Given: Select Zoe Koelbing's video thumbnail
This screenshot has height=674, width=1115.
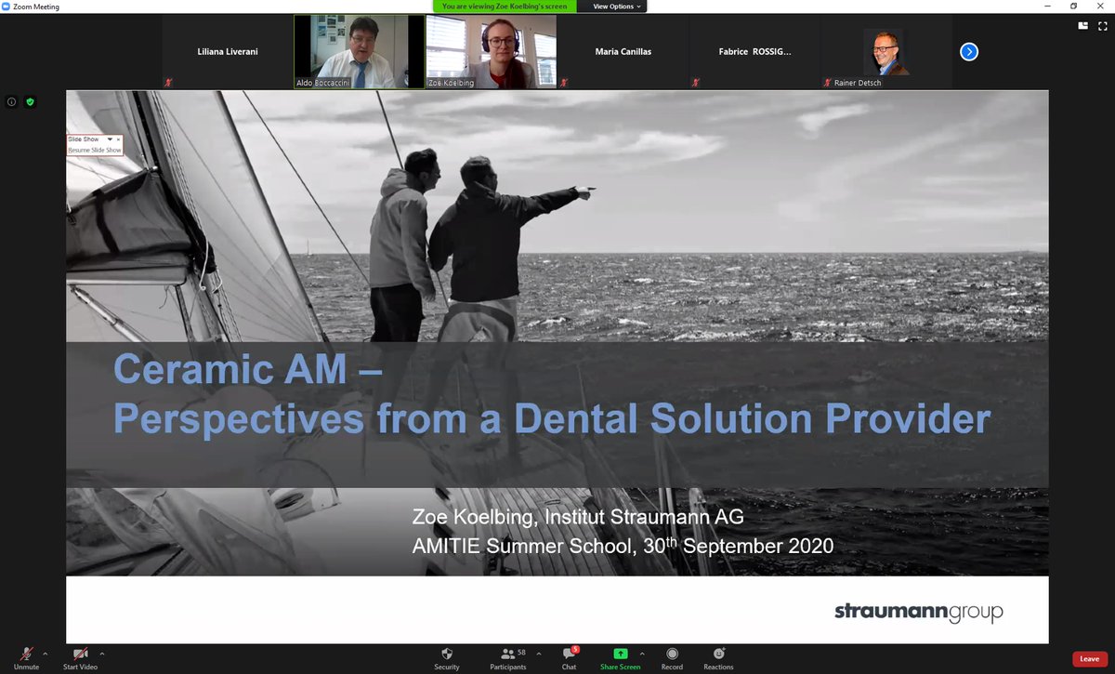Looking at the screenshot, I should [491, 52].
